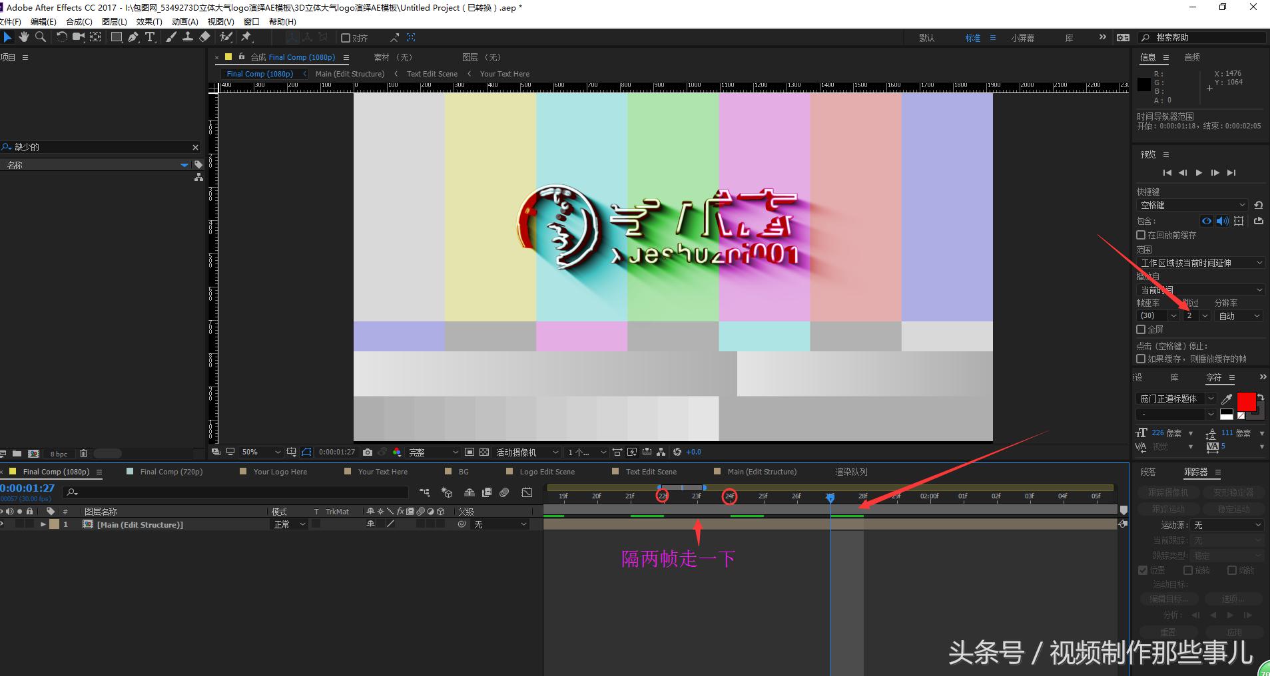Select the Horizontal Type tool
Screen dimensions: 1270x676
pos(151,37)
